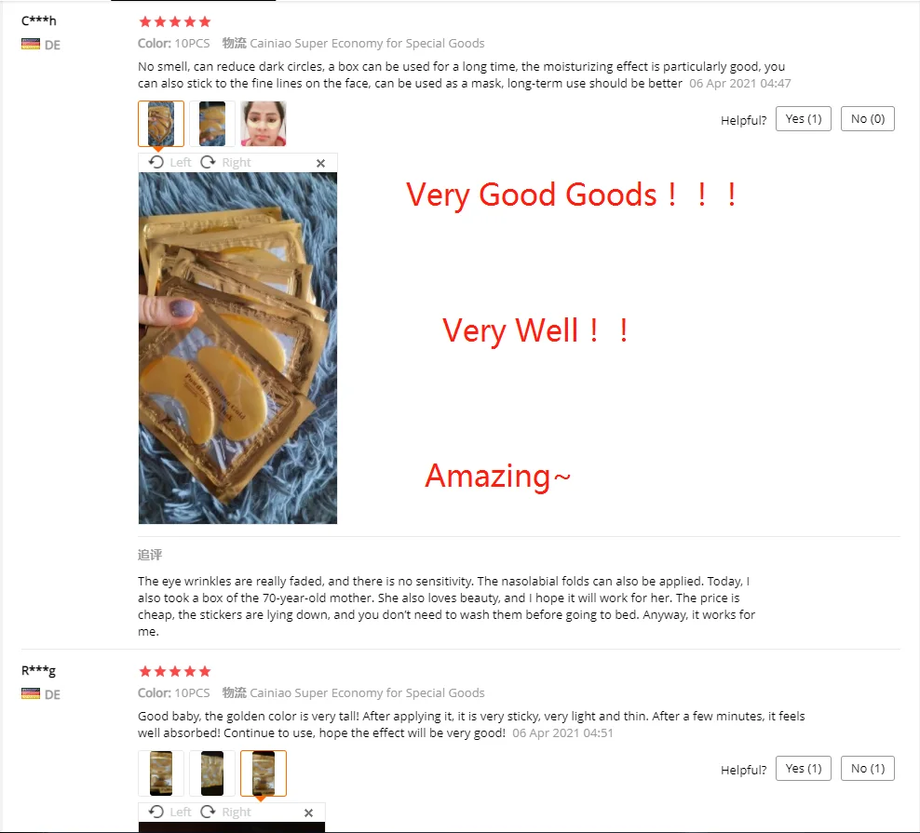Vote No (0) on C***h review
This screenshot has width=920, height=833.
[867, 119]
